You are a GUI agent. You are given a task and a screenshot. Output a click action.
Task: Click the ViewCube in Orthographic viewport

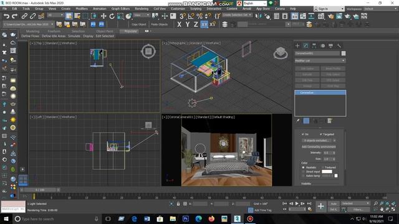(281, 53)
